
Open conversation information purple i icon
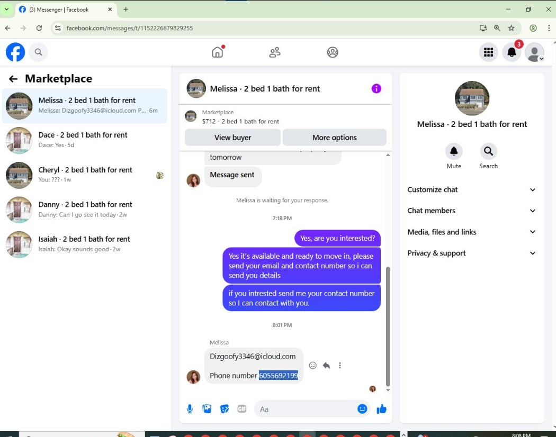[x=376, y=88]
